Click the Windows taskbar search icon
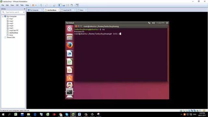This screenshot has height=117, width=208. click(x=9, y=114)
